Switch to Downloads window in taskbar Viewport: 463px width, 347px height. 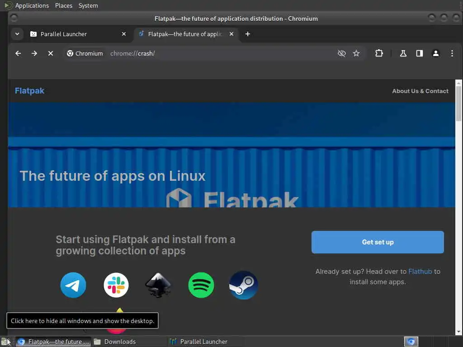pyautogui.click(x=129, y=342)
